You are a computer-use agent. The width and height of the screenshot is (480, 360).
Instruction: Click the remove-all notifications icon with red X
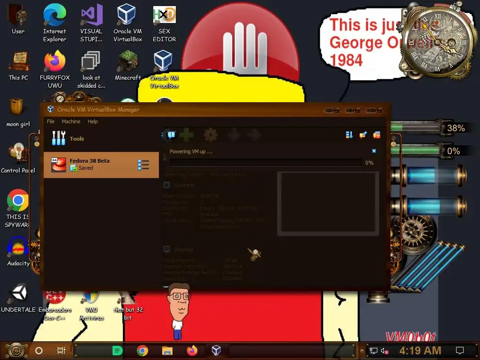tap(377, 135)
